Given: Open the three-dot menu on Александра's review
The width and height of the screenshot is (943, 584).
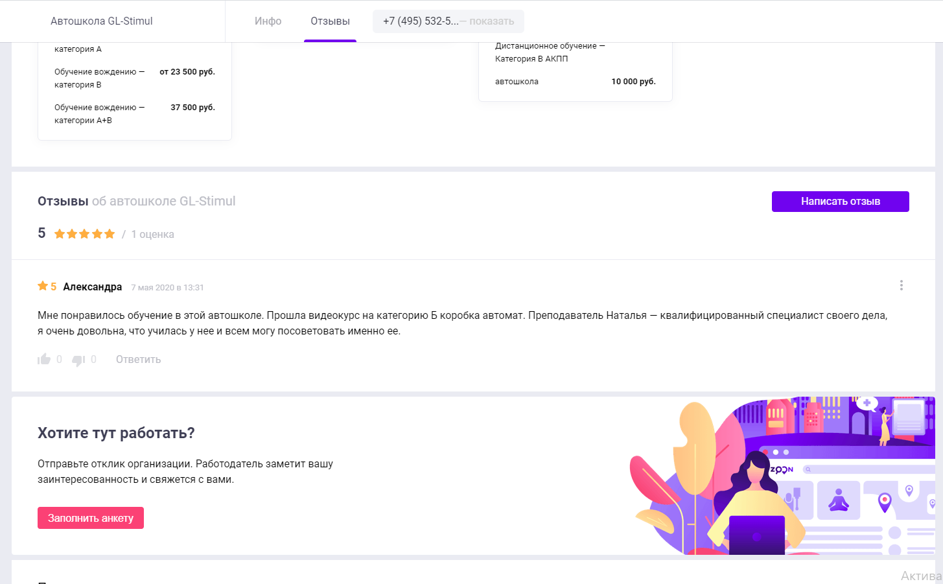Looking at the screenshot, I should point(901,286).
